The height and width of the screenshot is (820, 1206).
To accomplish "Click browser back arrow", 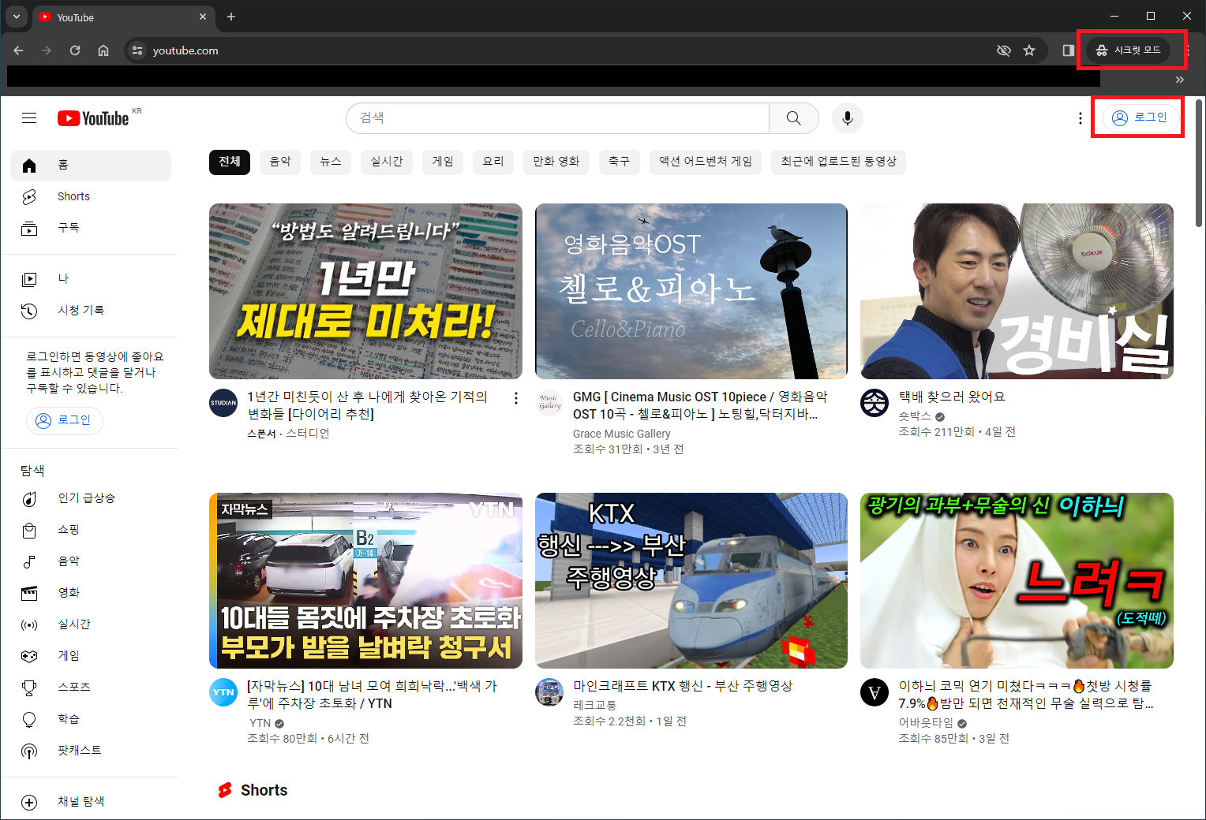I will click(18, 50).
